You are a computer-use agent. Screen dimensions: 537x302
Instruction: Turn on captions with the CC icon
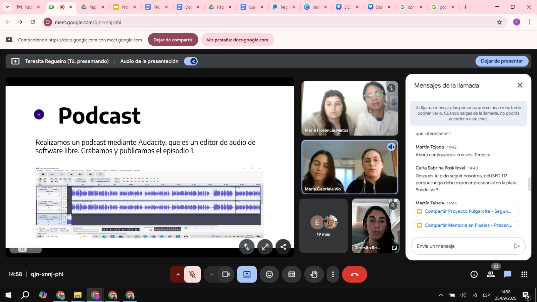292,274
